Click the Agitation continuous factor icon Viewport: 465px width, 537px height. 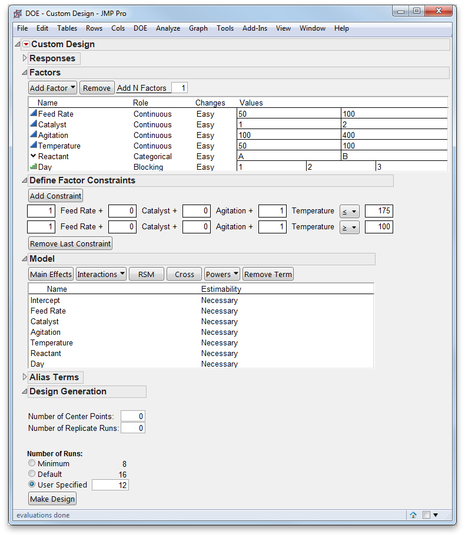coord(34,134)
